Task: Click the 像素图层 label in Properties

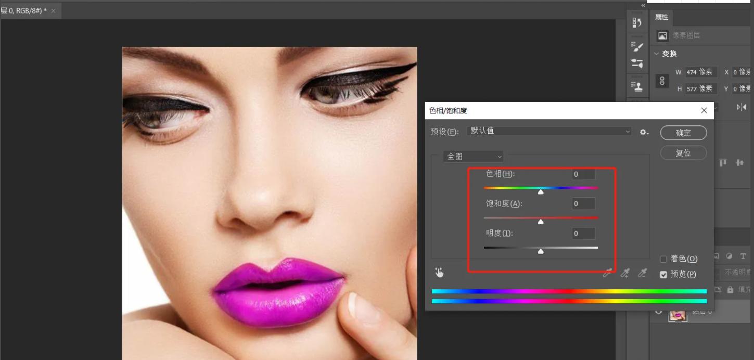Action: pyautogui.click(x=686, y=35)
